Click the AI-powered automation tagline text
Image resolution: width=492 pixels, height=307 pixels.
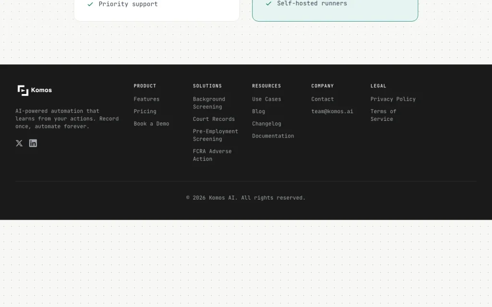click(x=67, y=119)
